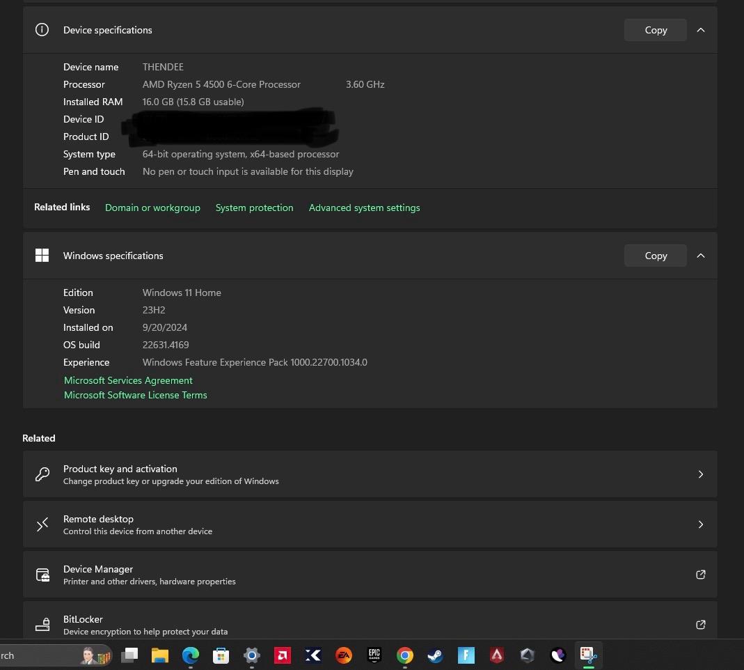Viewport: 744px width, 670px height.
Task: Open Device Manager via its external-link icon
Action: pyautogui.click(x=700, y=575)
